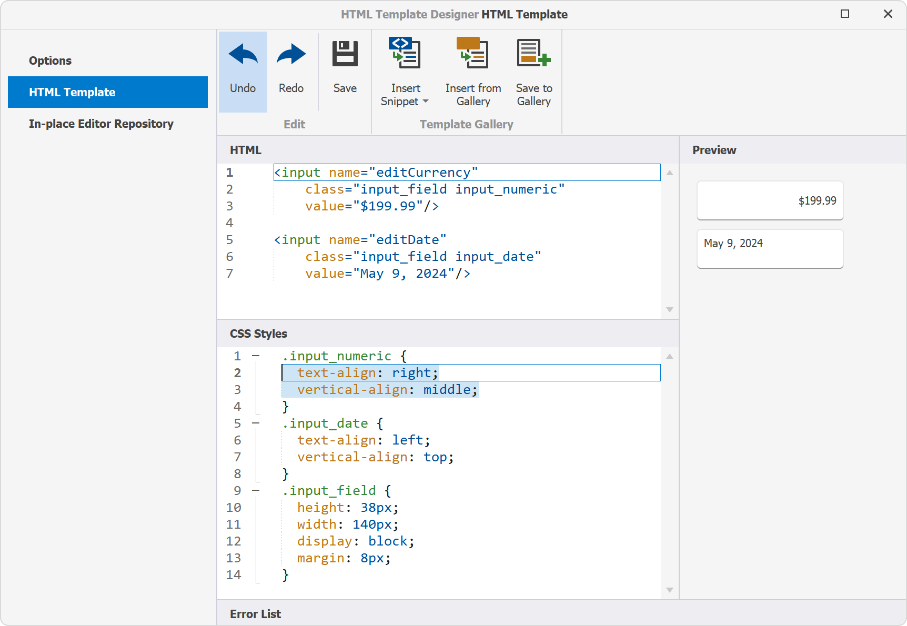Screen dimensions: 907x626
Task: Collapse the .input_numeric CSS rule
Action: coord(256,356)
